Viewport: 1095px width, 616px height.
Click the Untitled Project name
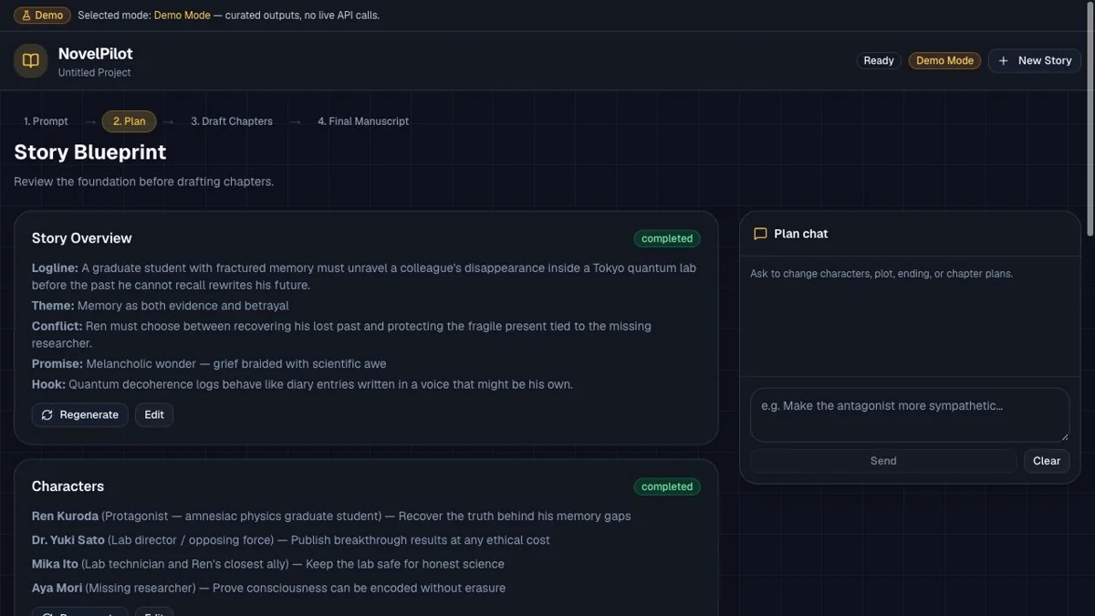pos(95,73)
